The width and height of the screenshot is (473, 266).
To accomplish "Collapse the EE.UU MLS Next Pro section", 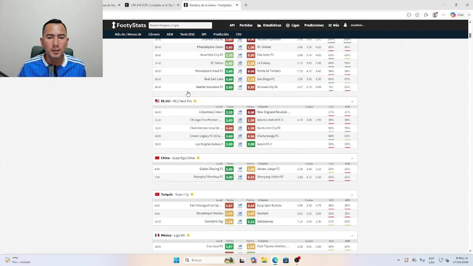I will tap(352, 101).
